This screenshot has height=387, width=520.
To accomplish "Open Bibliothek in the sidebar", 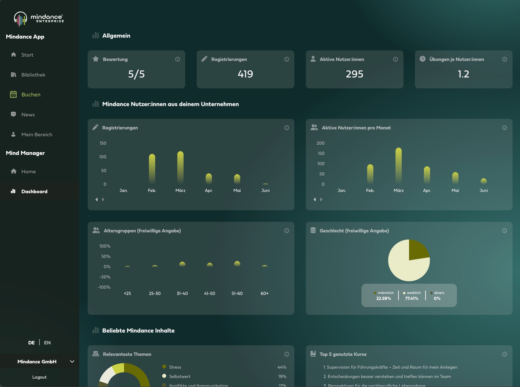I will tap(28, 75).
